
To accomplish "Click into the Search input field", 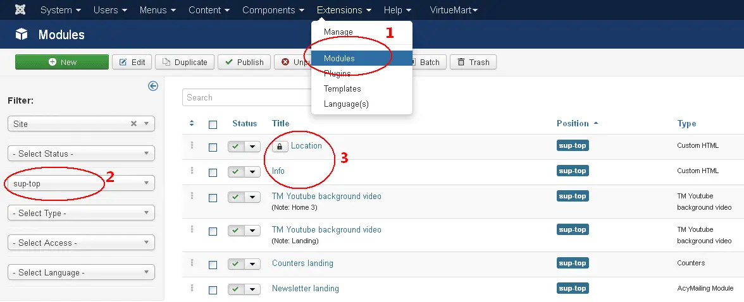I will (247, 97).
